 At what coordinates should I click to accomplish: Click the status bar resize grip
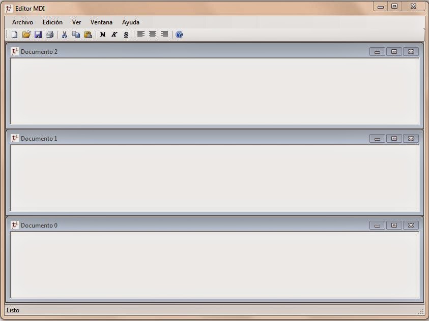coord(421,311)
